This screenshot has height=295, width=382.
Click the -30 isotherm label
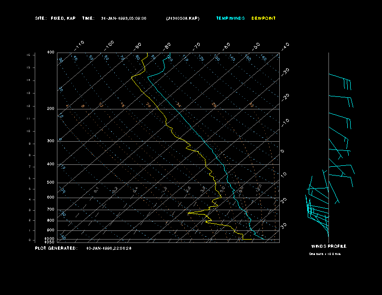(286, 72)
